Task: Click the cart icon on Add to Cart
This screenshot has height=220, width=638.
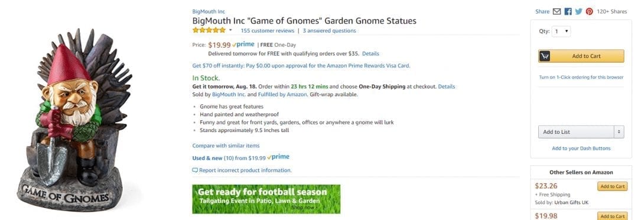Action: [544, 56]
